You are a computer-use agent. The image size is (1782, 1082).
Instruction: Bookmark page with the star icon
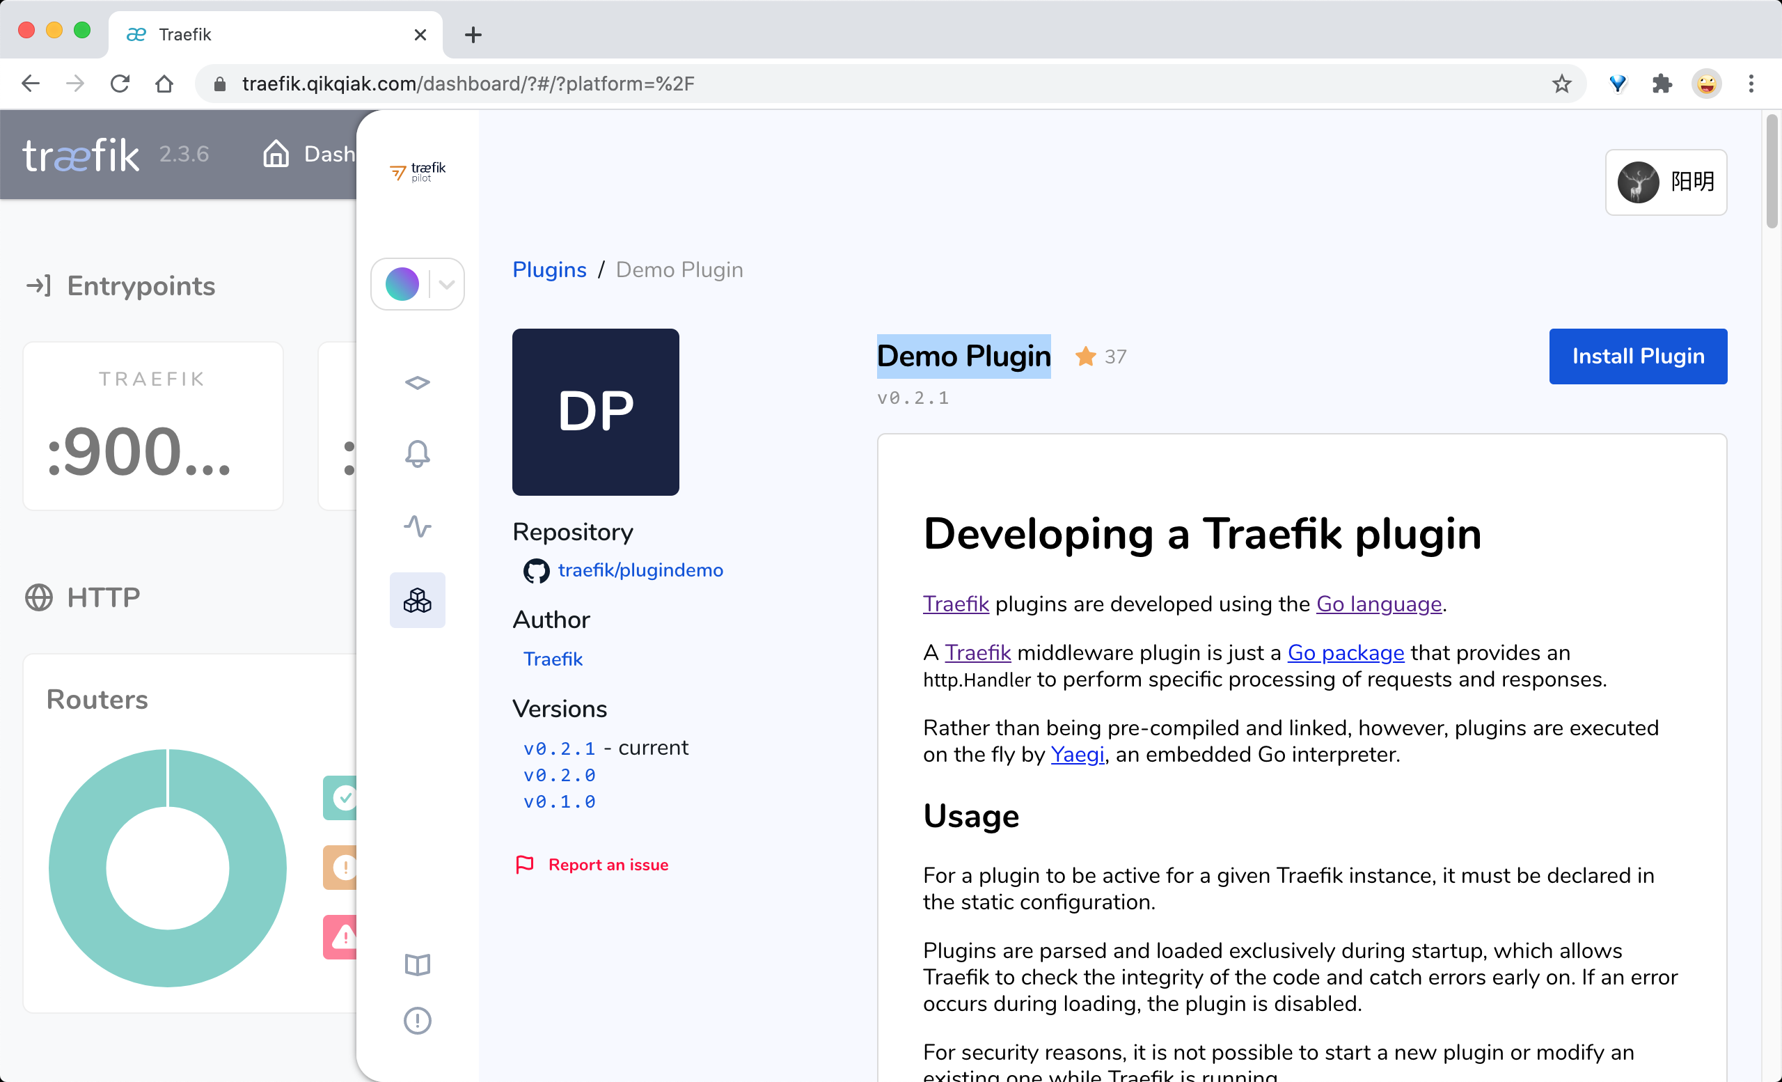[x=1561, y=84]
